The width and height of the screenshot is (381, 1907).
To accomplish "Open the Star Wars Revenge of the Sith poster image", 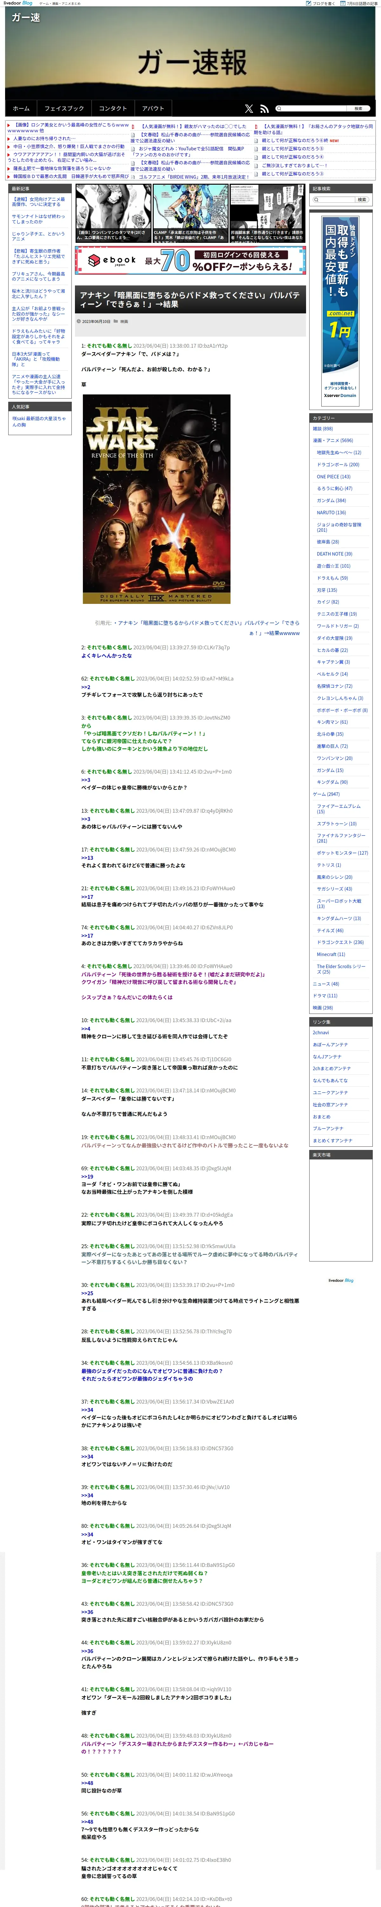I will tap(156, 499).
